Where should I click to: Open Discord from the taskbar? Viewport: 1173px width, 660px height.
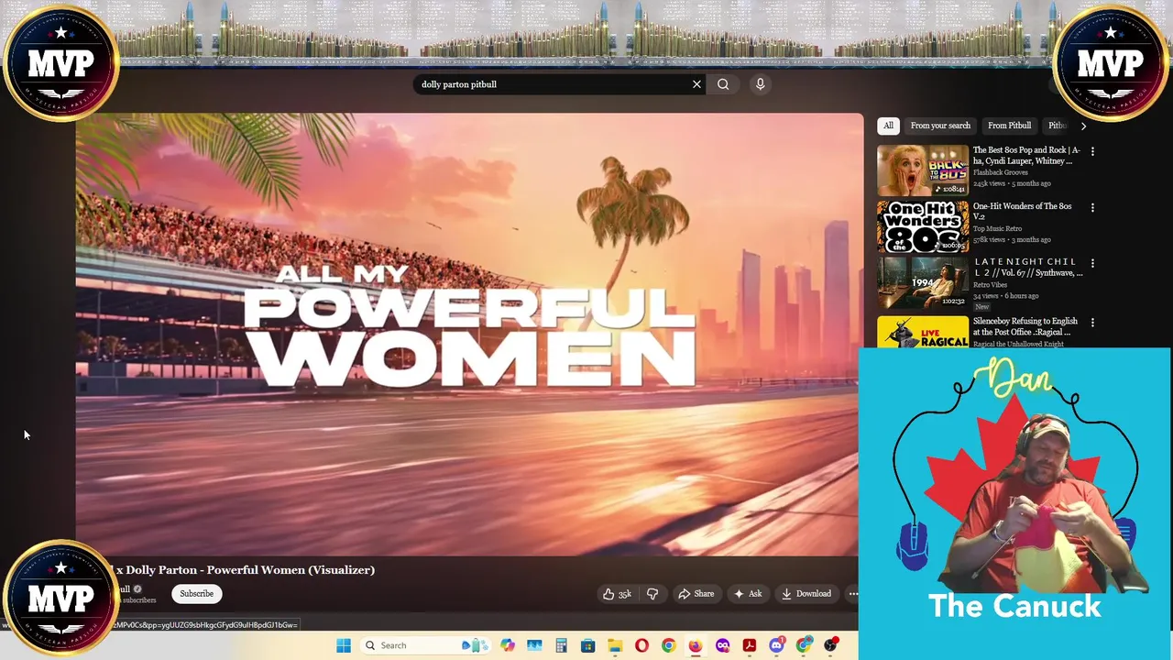776,645
